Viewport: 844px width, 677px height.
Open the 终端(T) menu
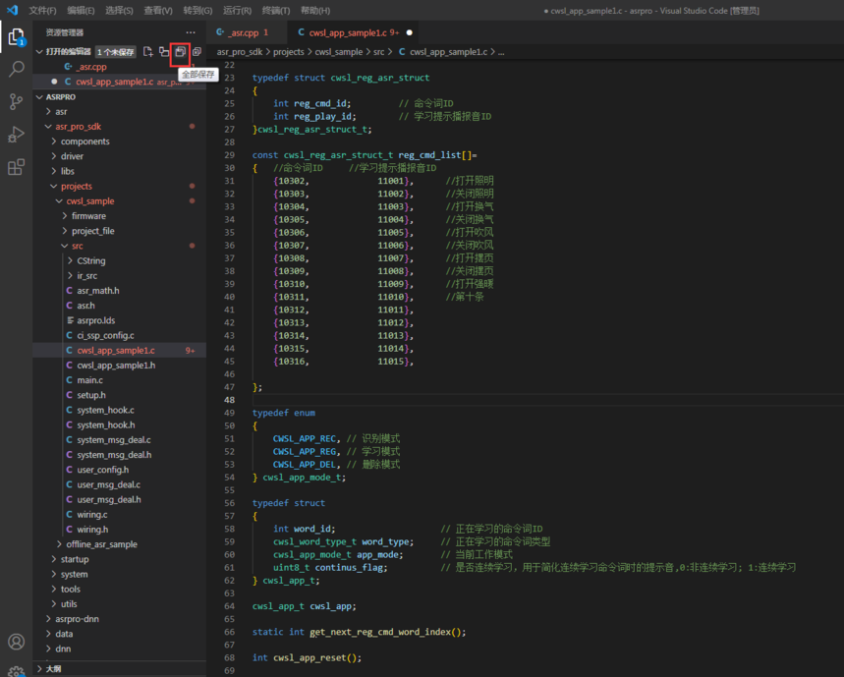click(x=275, y=10)
